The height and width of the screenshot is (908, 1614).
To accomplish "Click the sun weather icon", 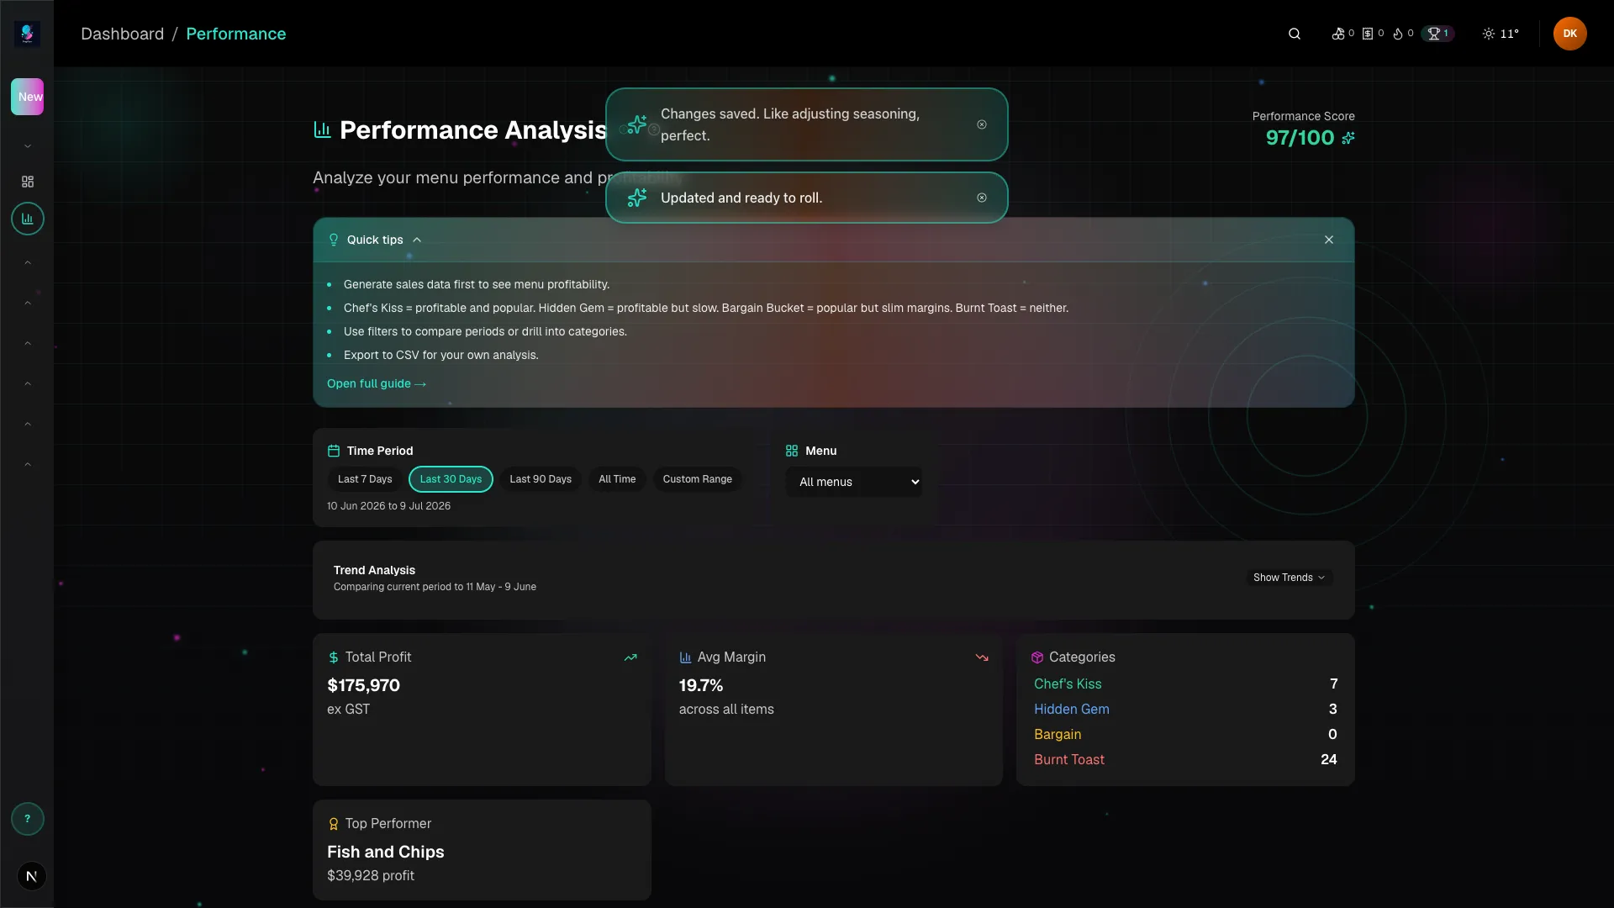I will [x=1489, y=34].
